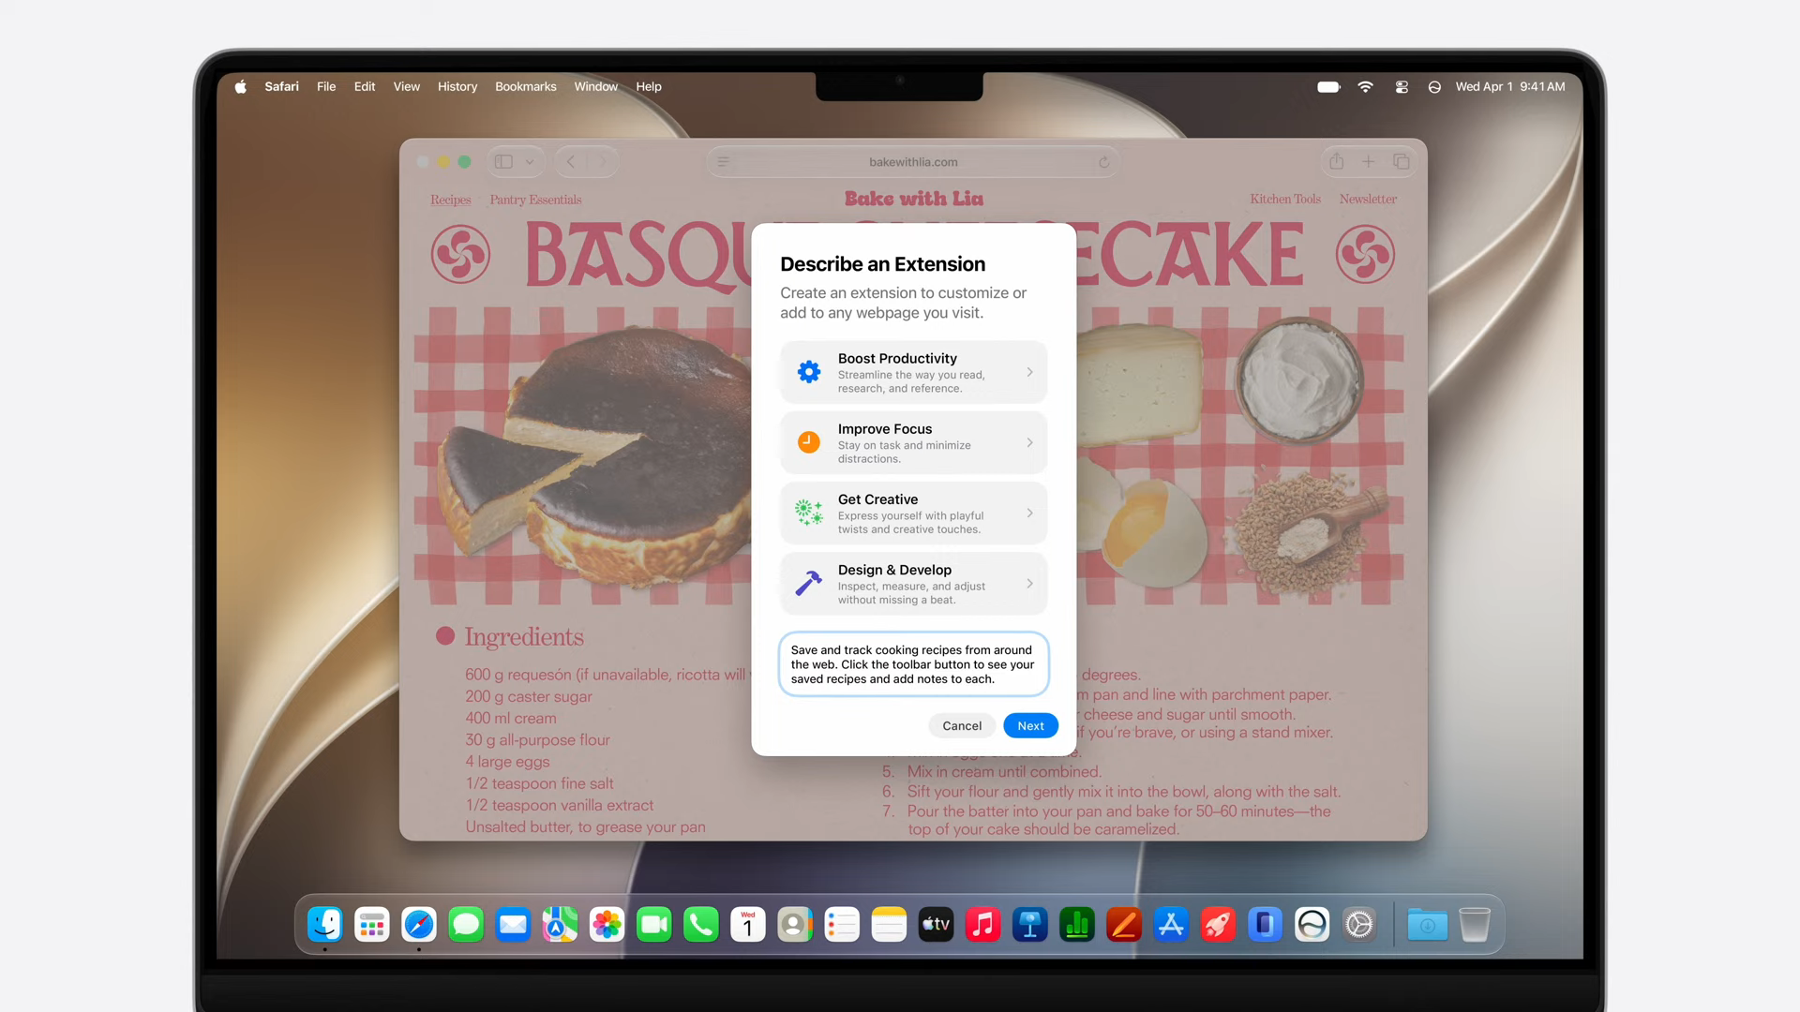This screenshot has height=1012, width=1800.
Task: Launch the Photos app from dock
Action: coord(607,925)
